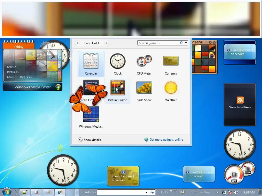Click the Windows Media Center logo bar
262x196 pixels.
click(x=32, y=87)
